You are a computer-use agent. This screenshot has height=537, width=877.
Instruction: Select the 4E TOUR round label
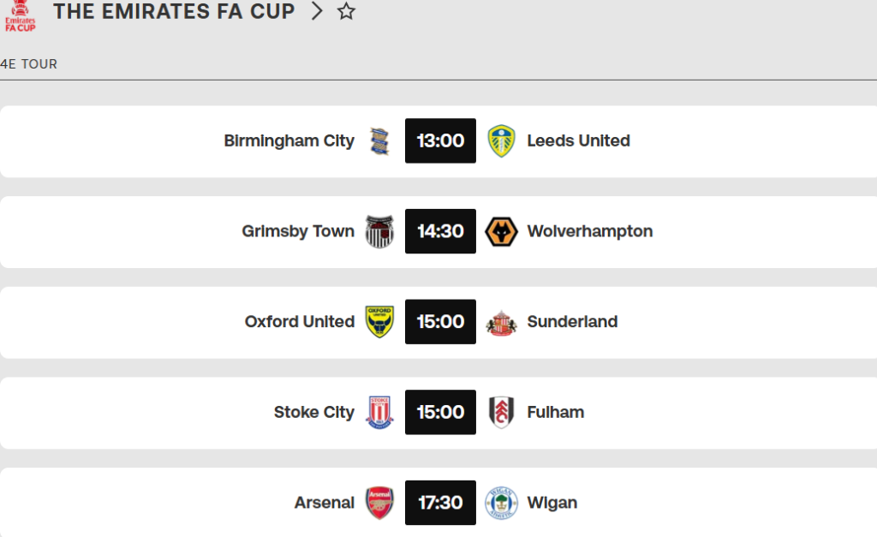tap(28, 64)
